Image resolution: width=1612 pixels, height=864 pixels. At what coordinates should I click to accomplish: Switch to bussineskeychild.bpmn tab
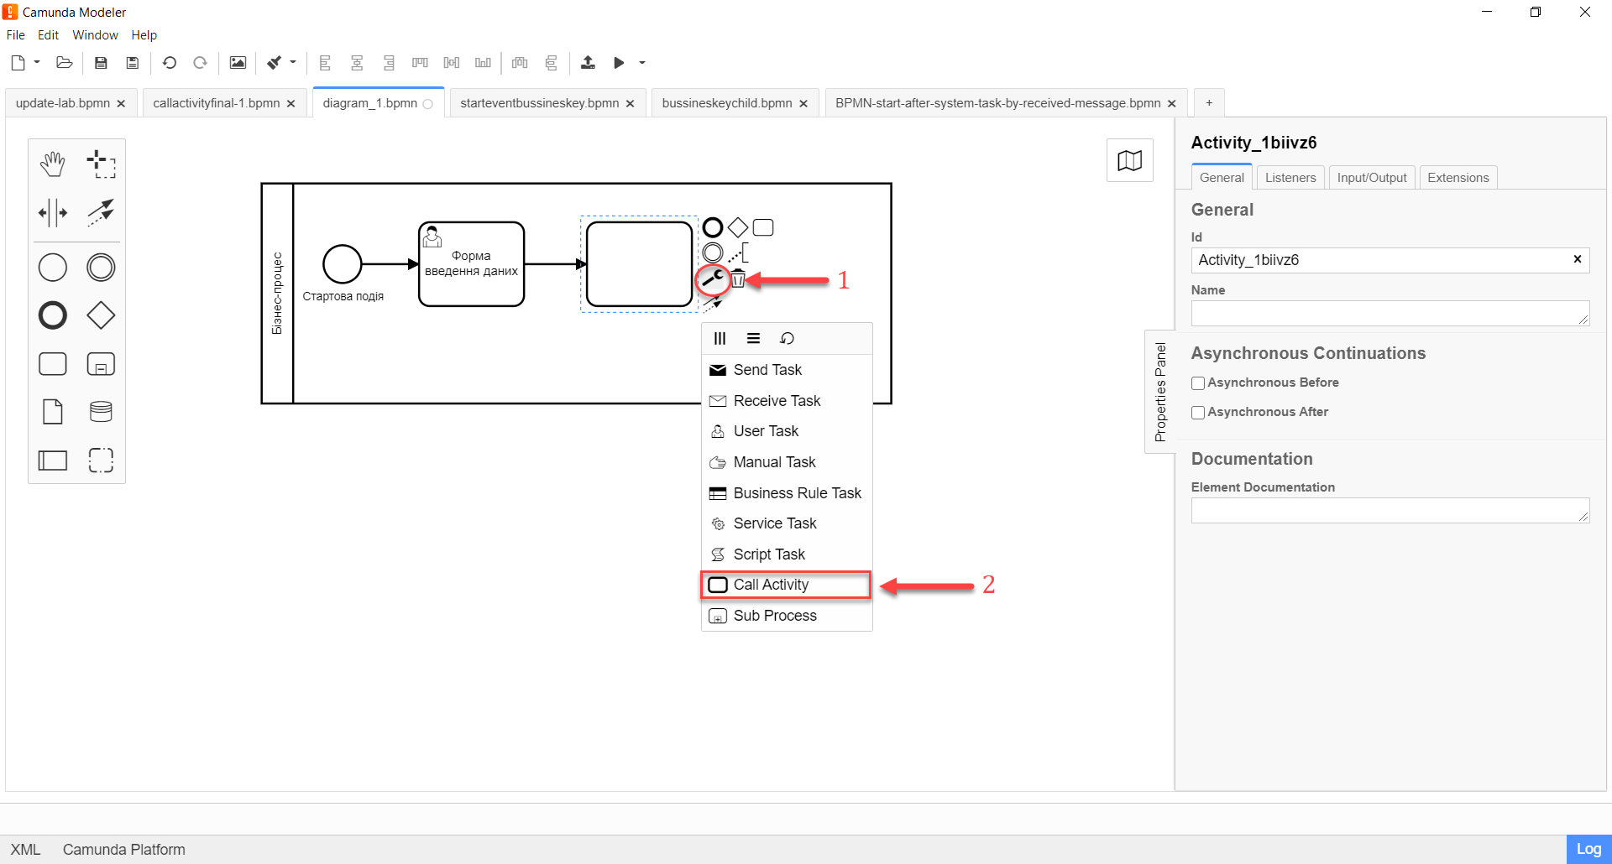point(727,103)
